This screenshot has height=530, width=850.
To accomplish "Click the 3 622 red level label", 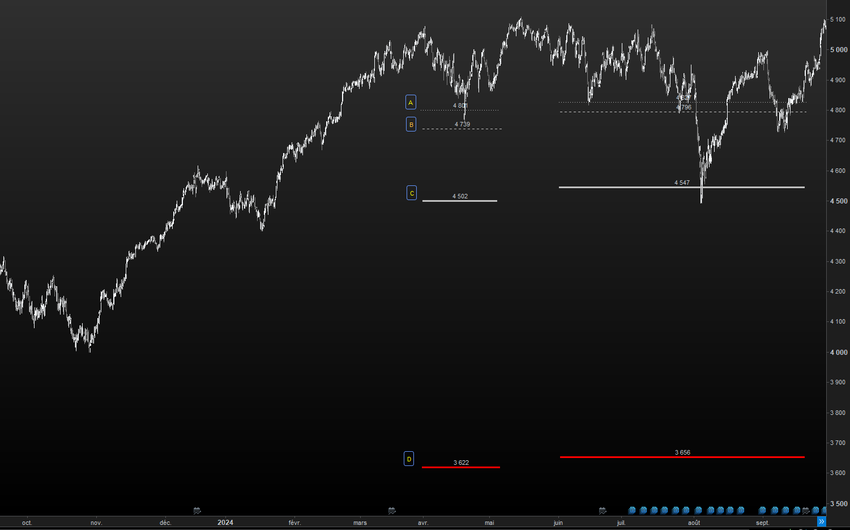I will (461, 463).
